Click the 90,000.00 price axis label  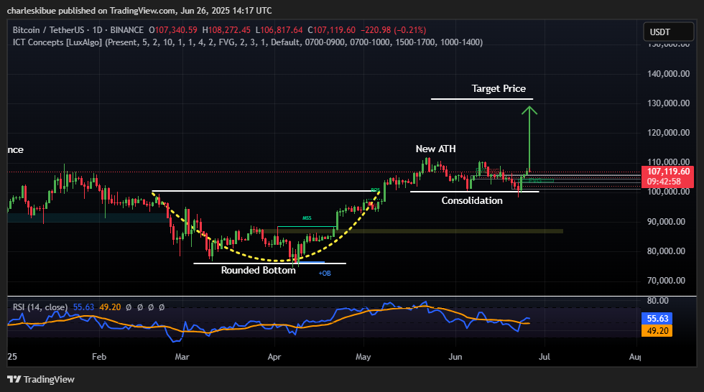click(x=668, y=222)
